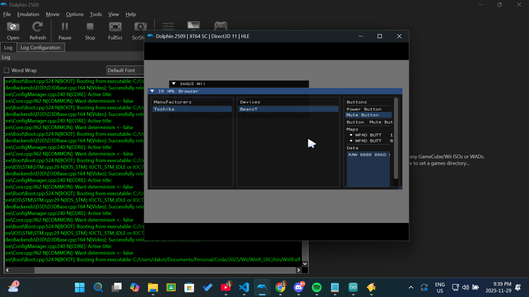Minimize the Dolphin JIT64 render window

tap(361, 36)
